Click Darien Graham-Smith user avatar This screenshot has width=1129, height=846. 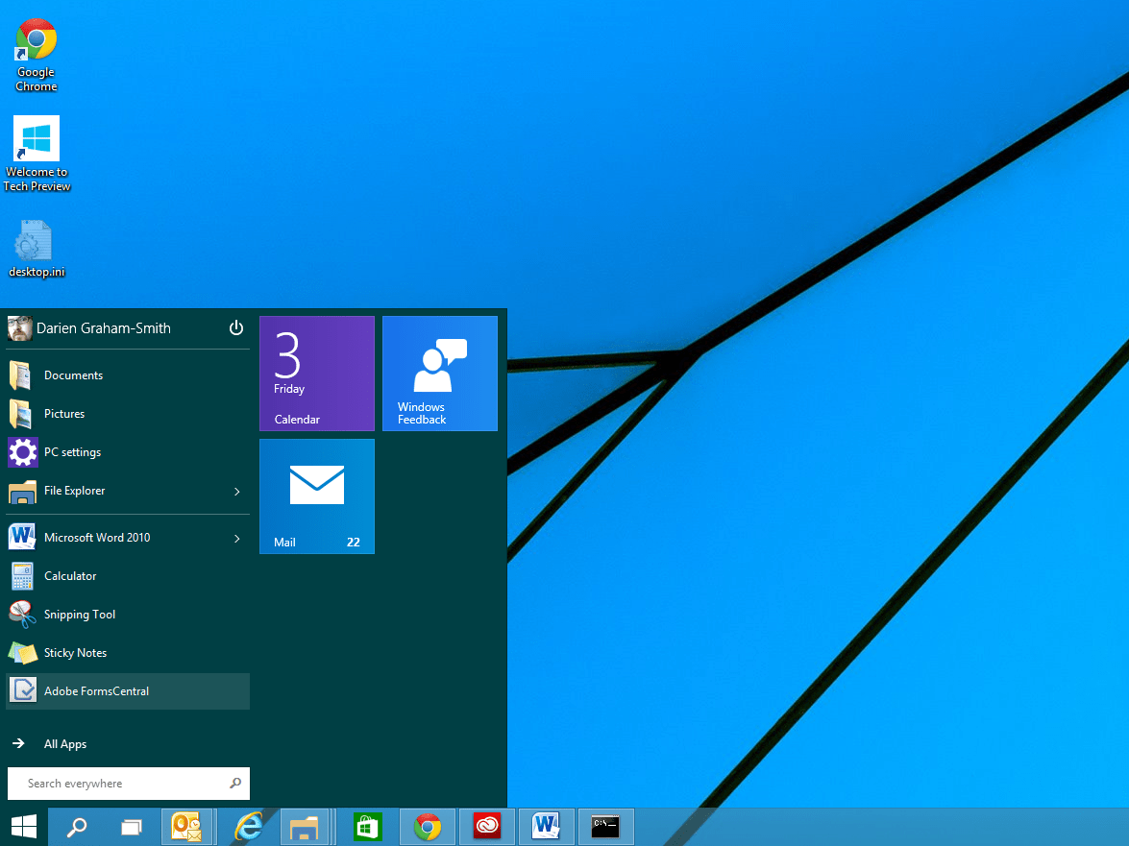[x=19, y=328]
